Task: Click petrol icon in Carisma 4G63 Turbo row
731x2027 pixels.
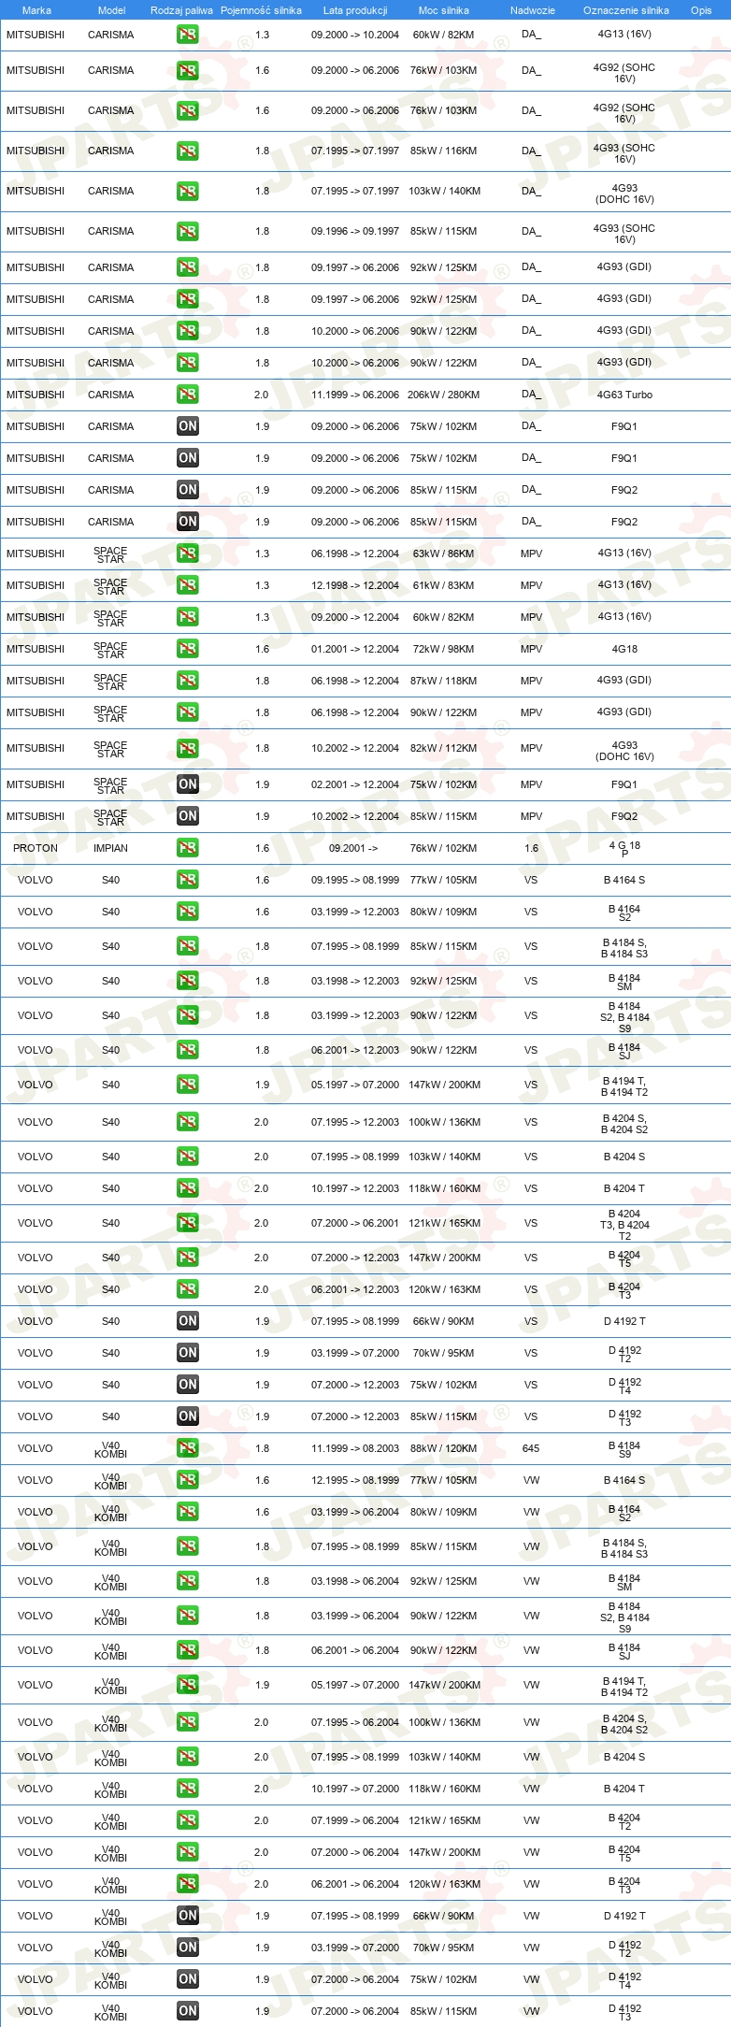Action: click(188, 395)
